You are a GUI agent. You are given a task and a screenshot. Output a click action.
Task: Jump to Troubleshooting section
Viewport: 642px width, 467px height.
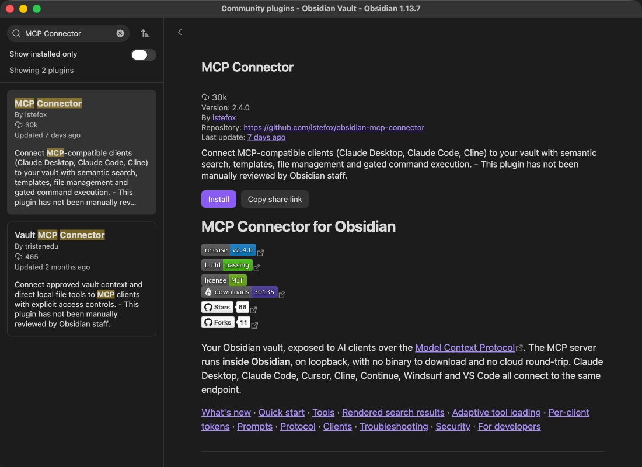393,427
